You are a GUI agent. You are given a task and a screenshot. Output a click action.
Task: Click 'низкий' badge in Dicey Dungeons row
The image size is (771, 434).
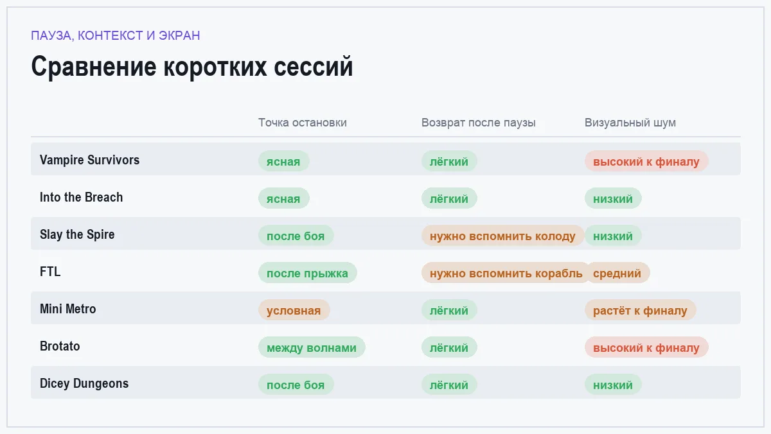[x=613, y=385]
